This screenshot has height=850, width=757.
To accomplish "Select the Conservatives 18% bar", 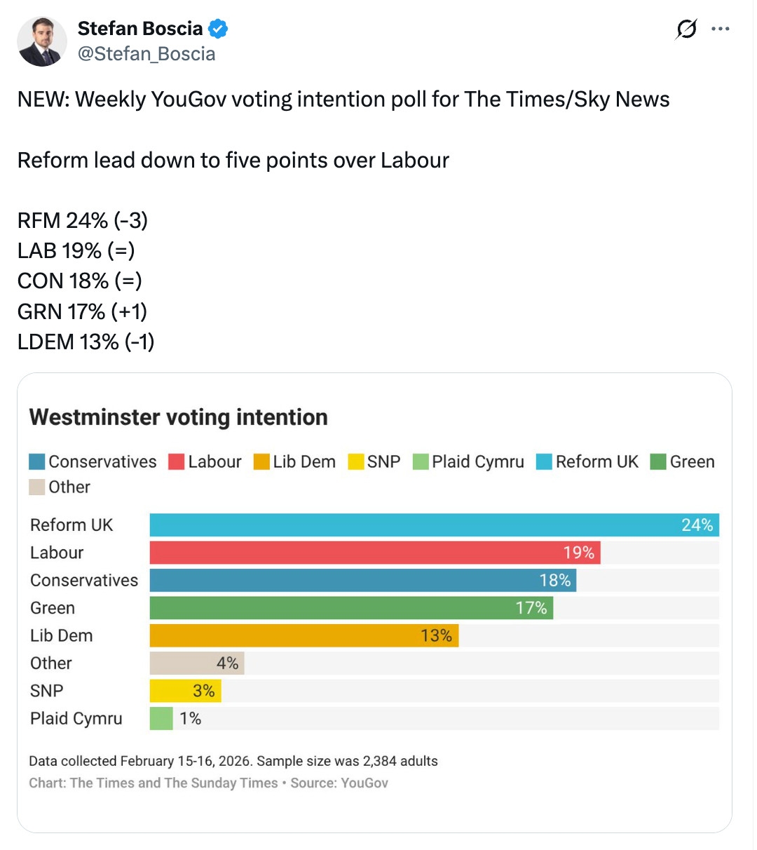I will tap(362, 580).
